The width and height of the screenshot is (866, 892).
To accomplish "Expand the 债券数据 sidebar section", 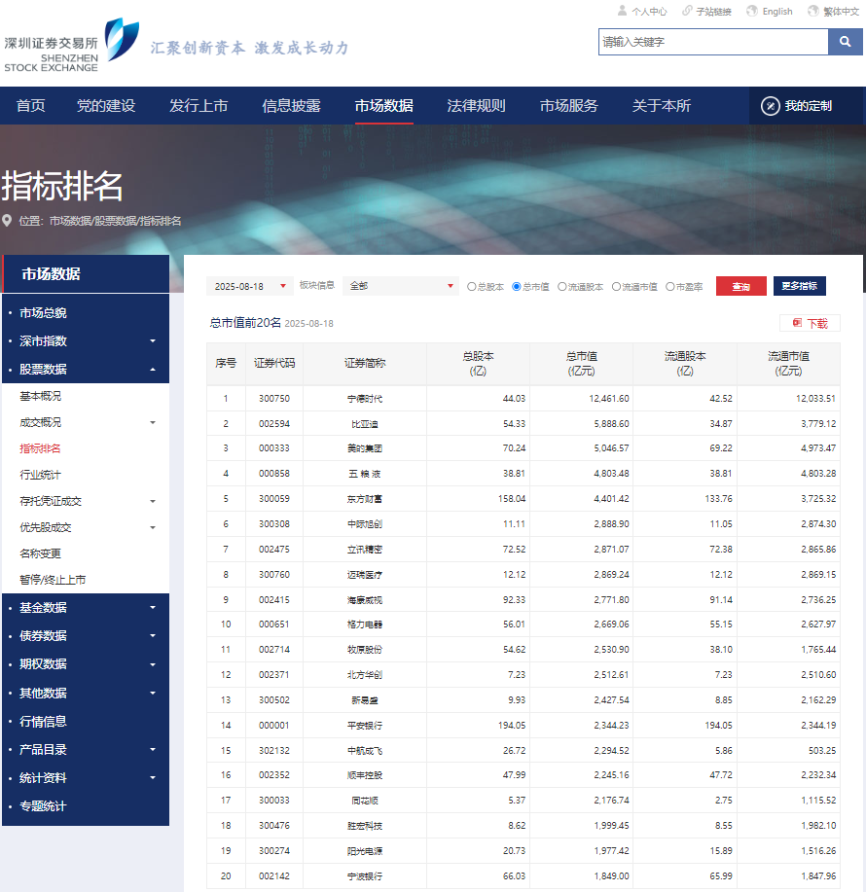I will [153, 636].
